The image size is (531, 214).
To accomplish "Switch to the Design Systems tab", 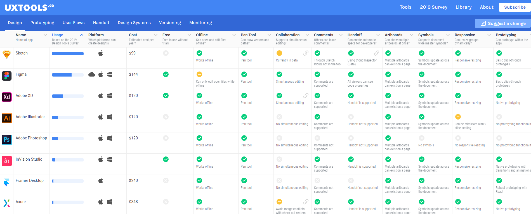I will 134,23.
